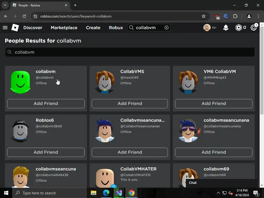Click the Windows taskbar search box
The width and height of the screenshot is (264, 198).
point(49,193)
